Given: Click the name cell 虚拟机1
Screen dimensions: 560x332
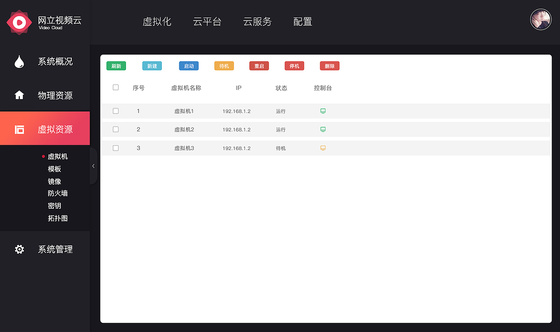Looking at the screenshot, I should pos(184,111).
